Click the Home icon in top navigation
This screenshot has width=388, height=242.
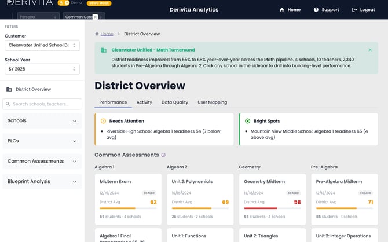[282, 10]
